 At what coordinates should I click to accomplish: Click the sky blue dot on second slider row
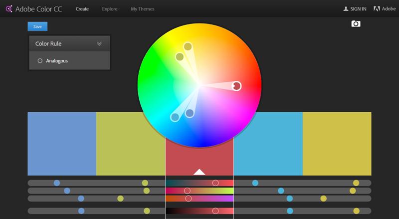click(x=281, y=191)
